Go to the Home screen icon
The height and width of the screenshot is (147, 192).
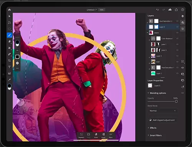coord(10,10)
